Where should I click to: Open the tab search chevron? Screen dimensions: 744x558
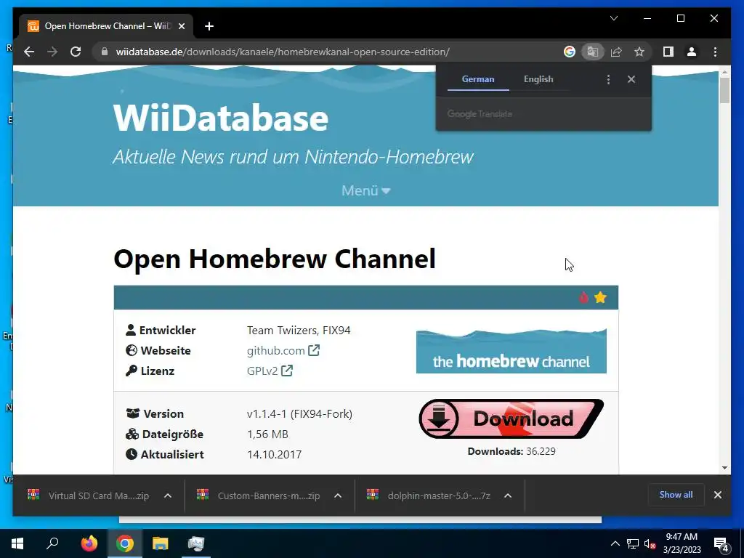[614, 18]
